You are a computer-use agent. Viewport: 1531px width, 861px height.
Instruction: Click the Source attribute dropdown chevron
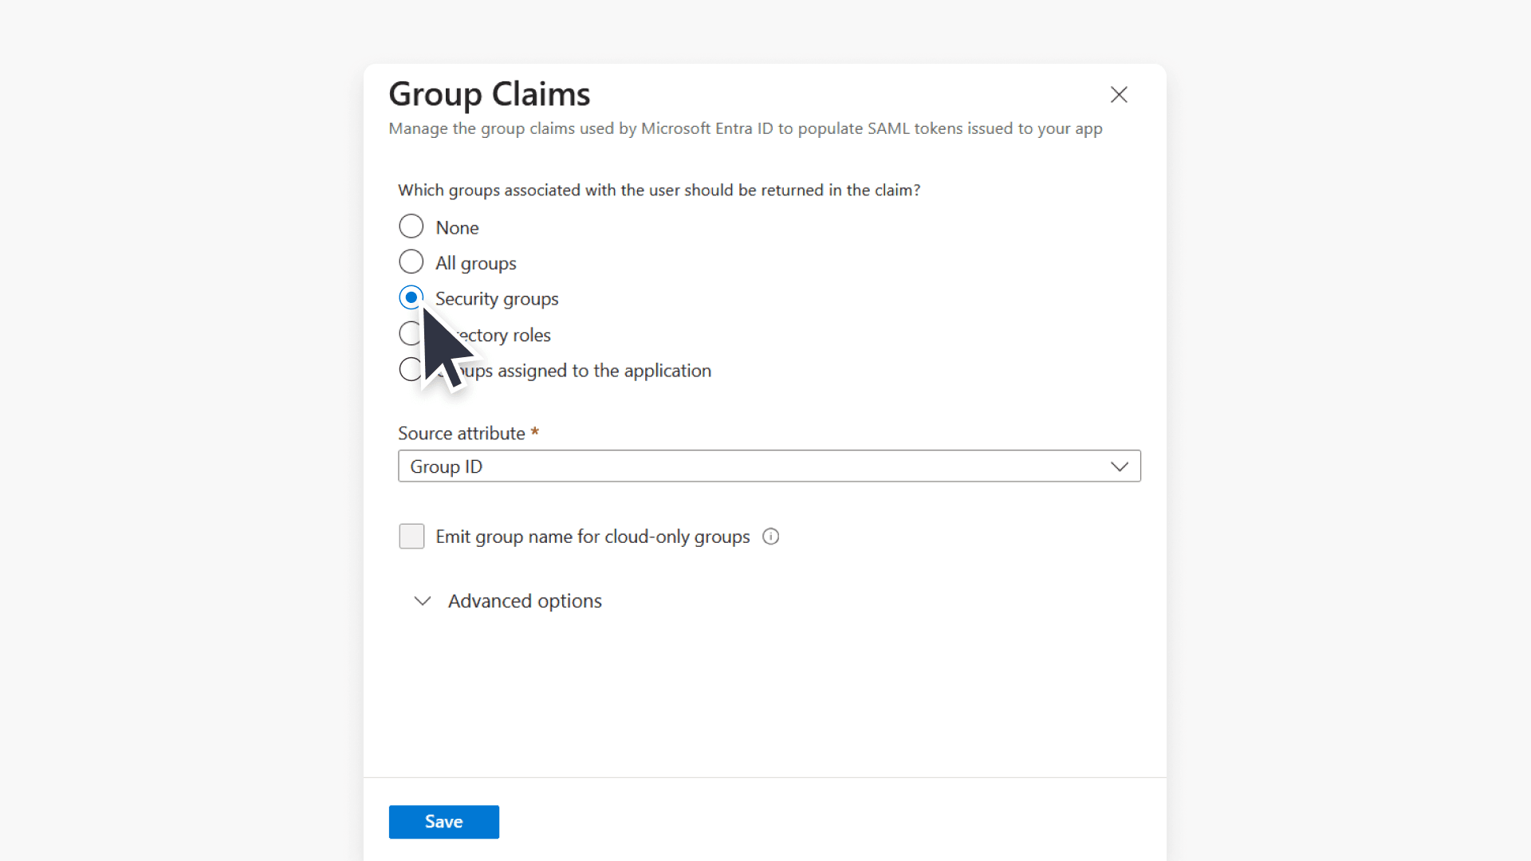coord(1120,466)
